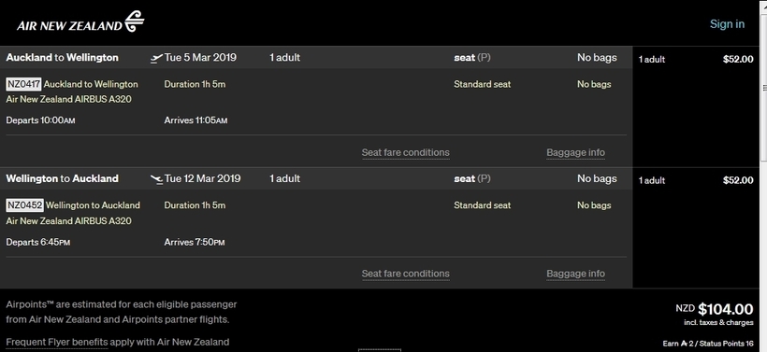This screenshot has width=767, height=352.
Task: Select flight number NZ0452
Action: click(24, 205)
